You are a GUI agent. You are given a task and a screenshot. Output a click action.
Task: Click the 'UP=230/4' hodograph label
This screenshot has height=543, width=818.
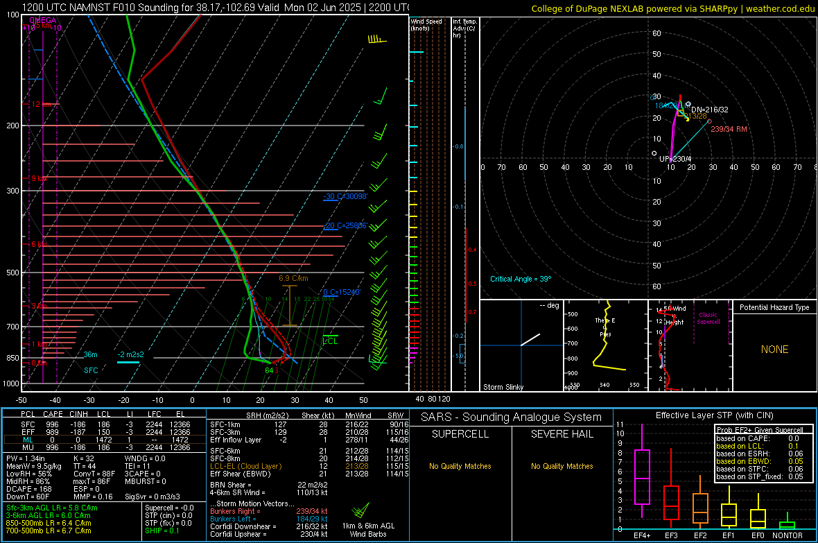point(675,159)
